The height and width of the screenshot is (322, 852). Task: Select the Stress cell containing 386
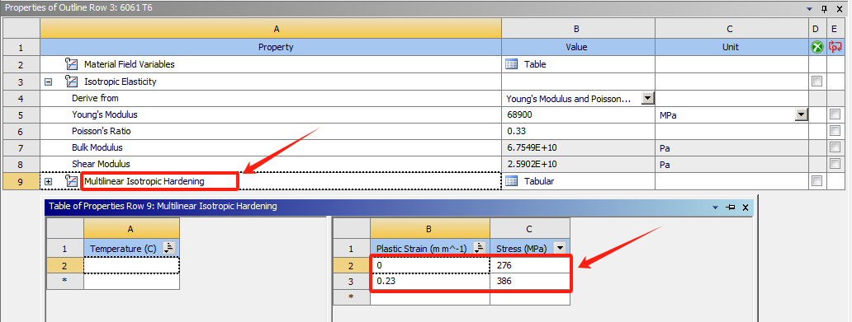pos(530,282)
